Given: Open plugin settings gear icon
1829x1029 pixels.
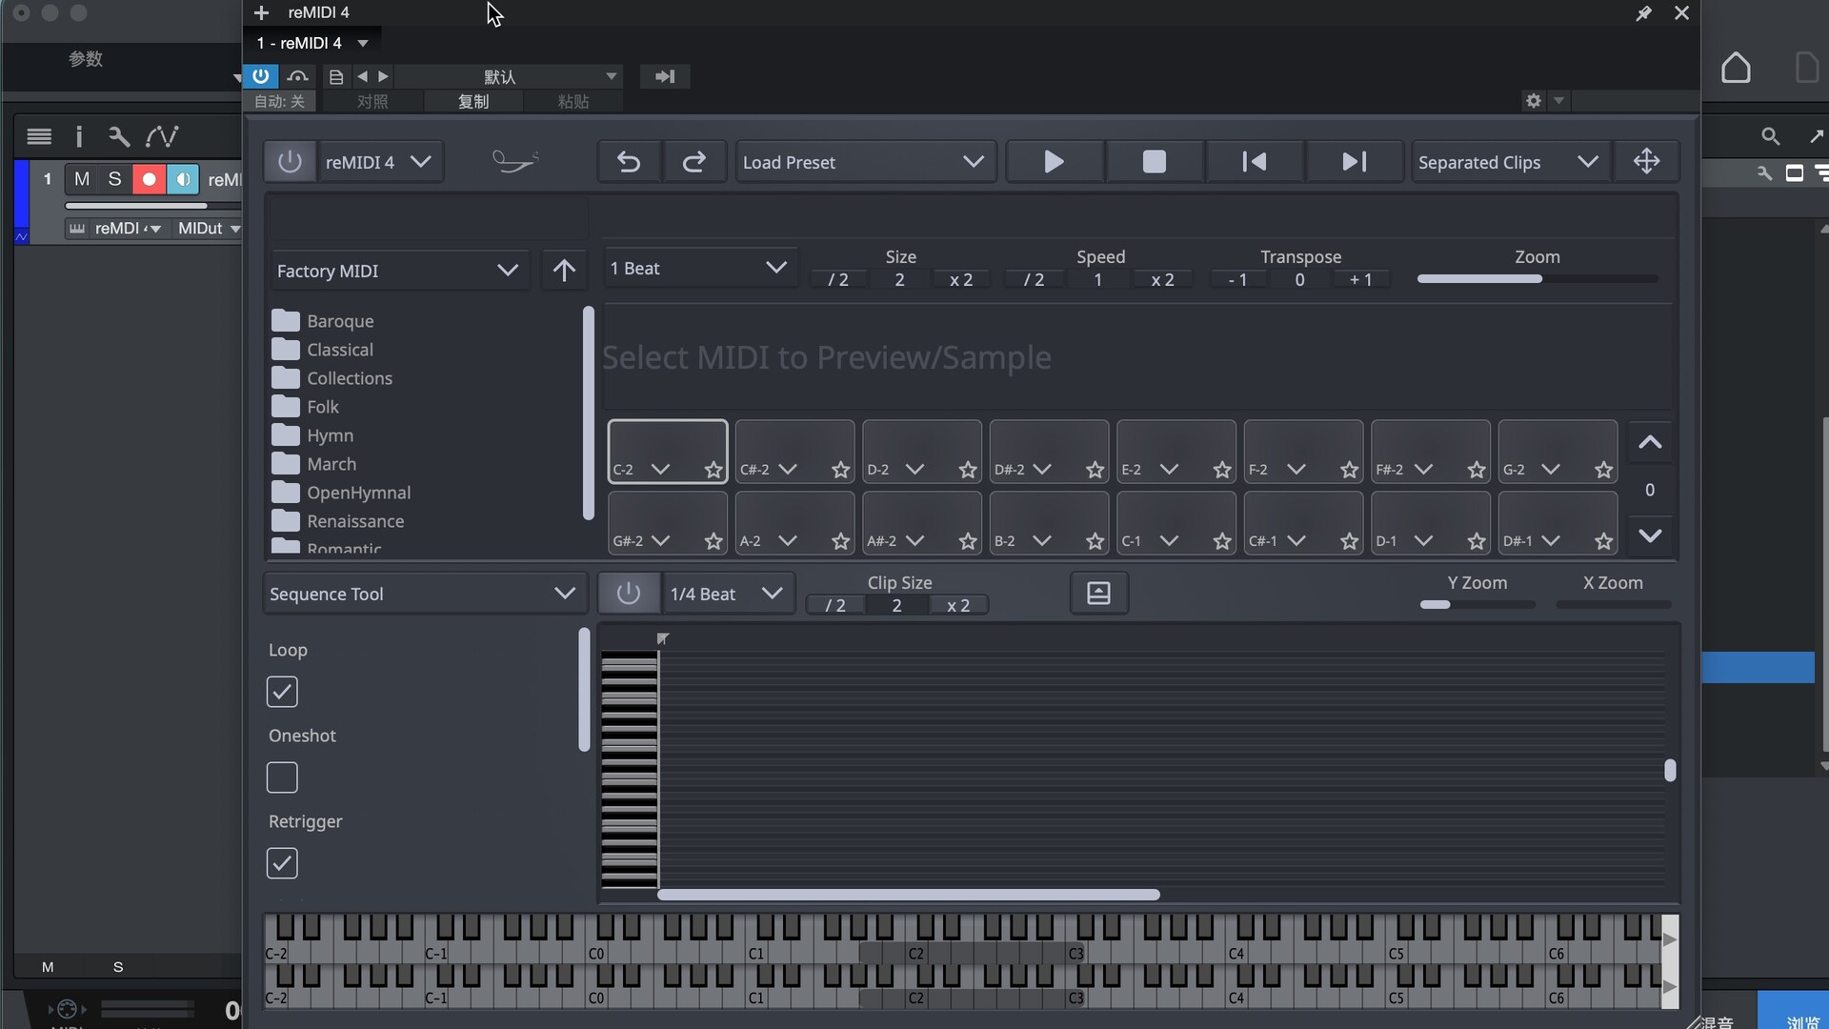Looking at the screenshot, I should [x=1533, y=100].
